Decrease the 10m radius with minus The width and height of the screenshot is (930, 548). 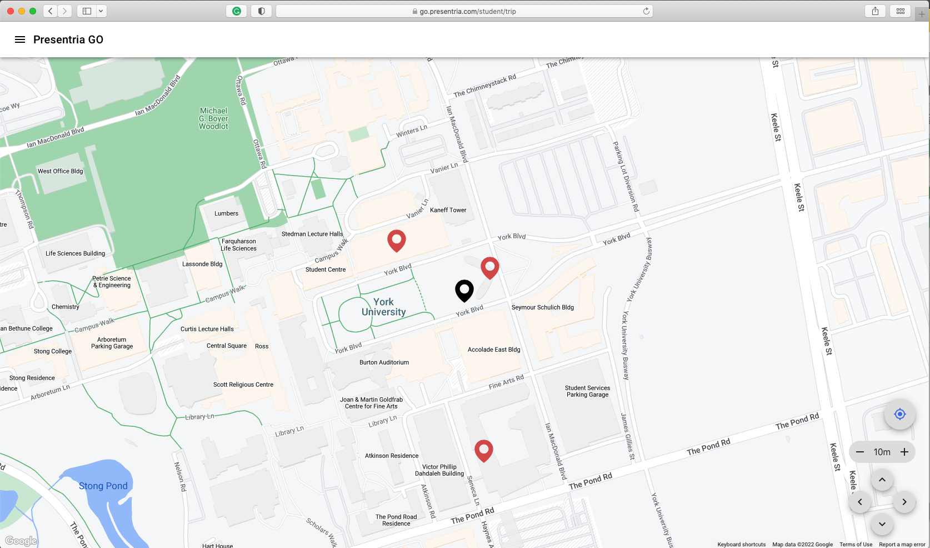pyautogui.click(x=860, y=452)
